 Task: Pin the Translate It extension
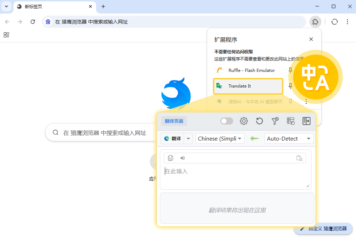point(290,86)
